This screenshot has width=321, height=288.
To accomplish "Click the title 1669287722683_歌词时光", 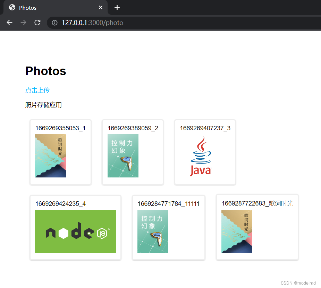I will (257, 203).
